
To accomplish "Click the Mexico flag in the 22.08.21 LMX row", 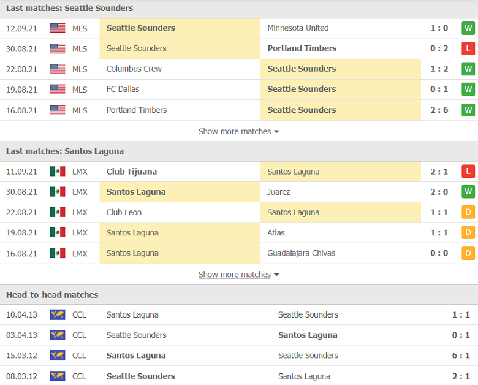I will click(58, 212).
